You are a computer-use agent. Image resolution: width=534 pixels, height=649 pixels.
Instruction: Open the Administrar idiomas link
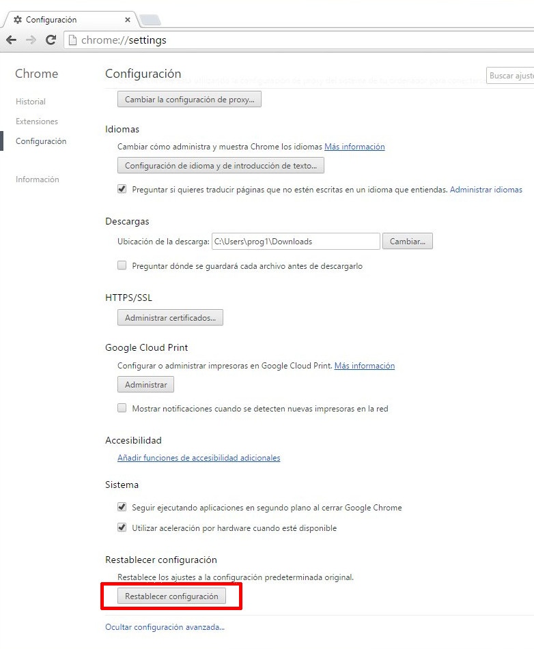pos(486,190)
